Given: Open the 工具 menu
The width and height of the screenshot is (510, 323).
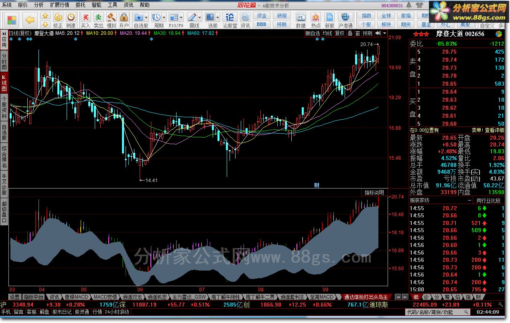Looking at the screenshot, I should click(112, 5).
